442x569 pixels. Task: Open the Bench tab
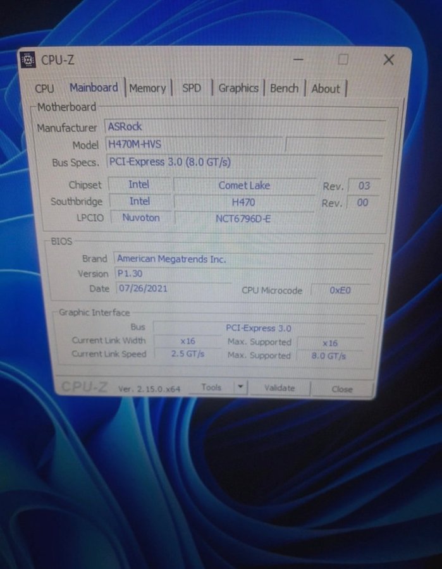pyautogui.click(x=284, y=89)
